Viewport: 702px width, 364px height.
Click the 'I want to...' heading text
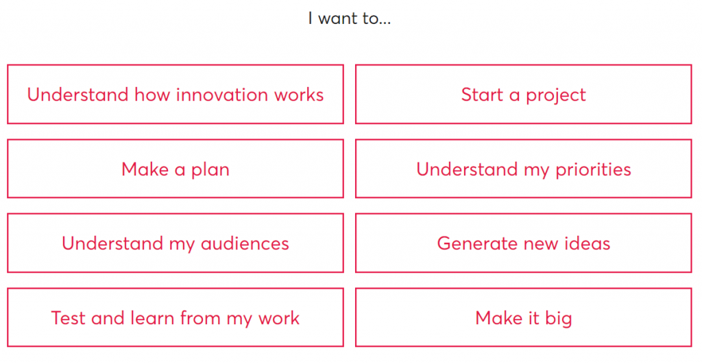349,19
